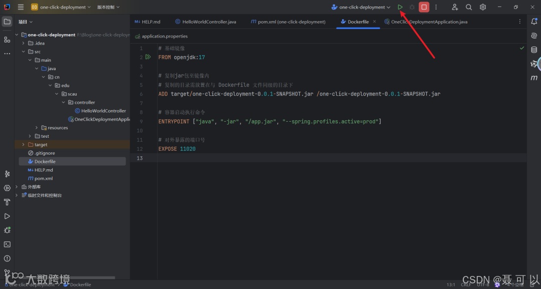Select HELP.md in project tree
Screen dimensions: 541x289
[x=41, y=170]
